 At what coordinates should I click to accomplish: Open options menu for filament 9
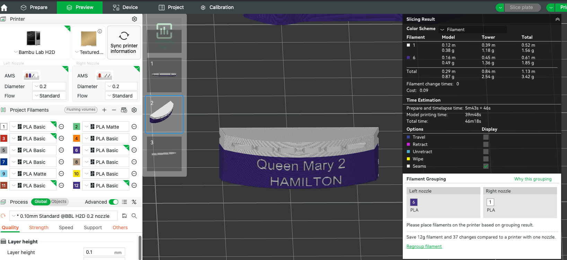61,174
